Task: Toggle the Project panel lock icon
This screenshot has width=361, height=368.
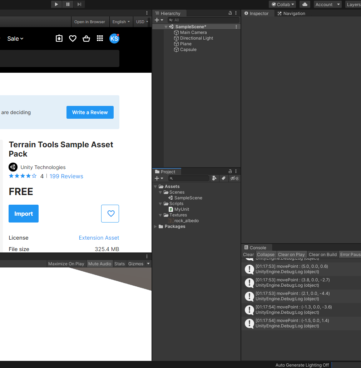Action: [230, 171]
